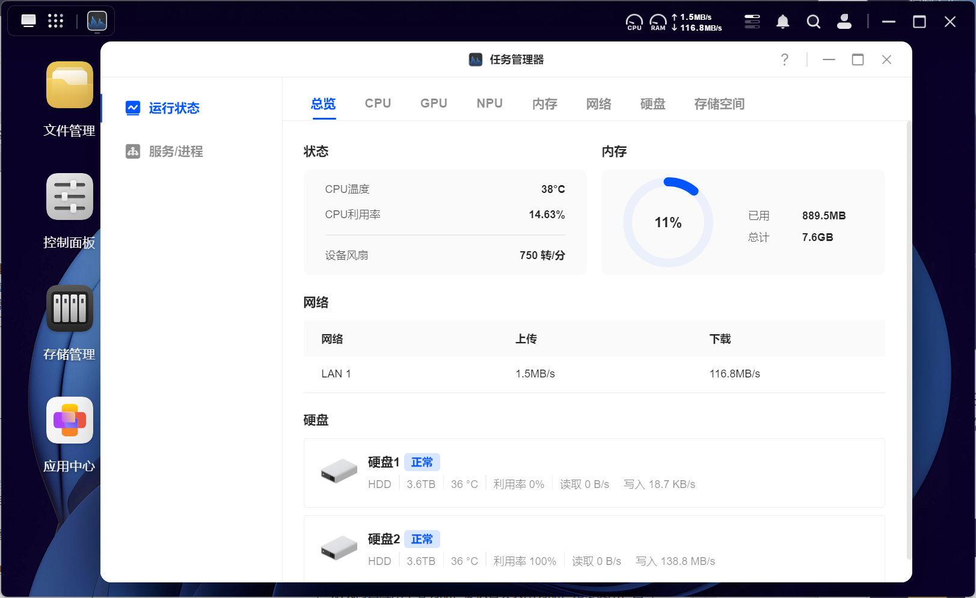Viewport: 976px width, 598px height.
Task: Maximize the 任务管理器 window
Action: (x=858, y=59)
